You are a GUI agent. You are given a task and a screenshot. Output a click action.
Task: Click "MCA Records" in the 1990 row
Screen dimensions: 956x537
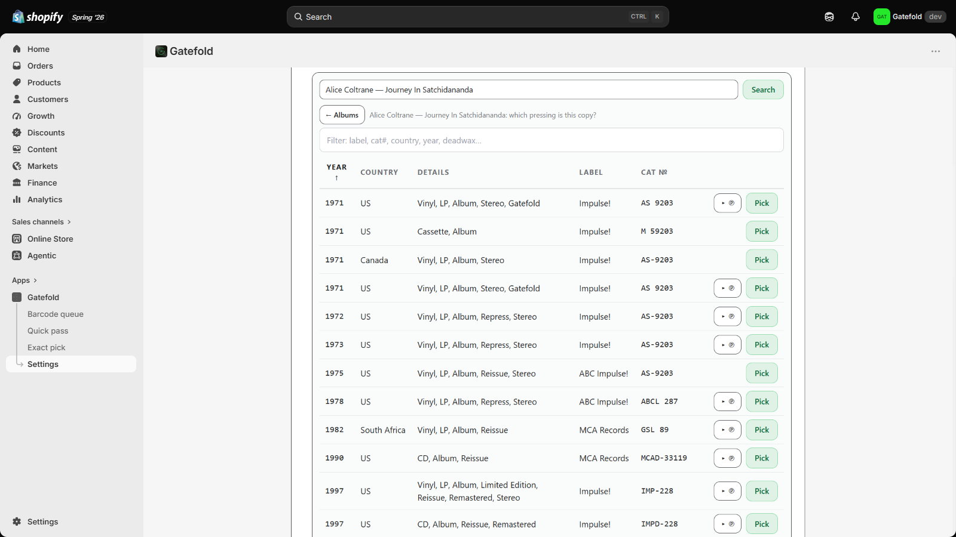tap(604, 458)
